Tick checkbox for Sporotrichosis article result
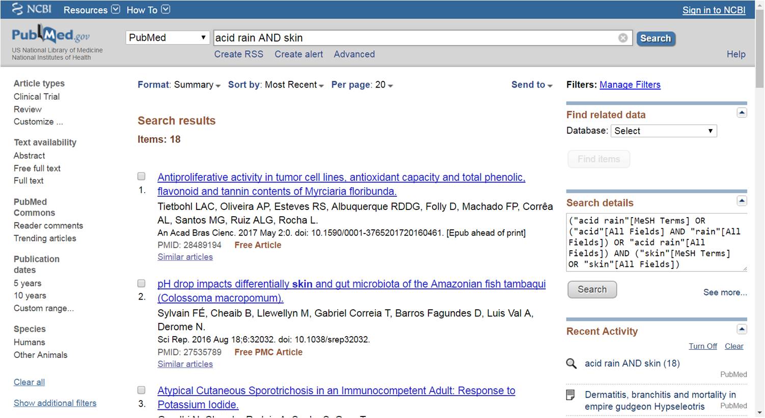This screenshot has width=765, height=418. (142, 390)
